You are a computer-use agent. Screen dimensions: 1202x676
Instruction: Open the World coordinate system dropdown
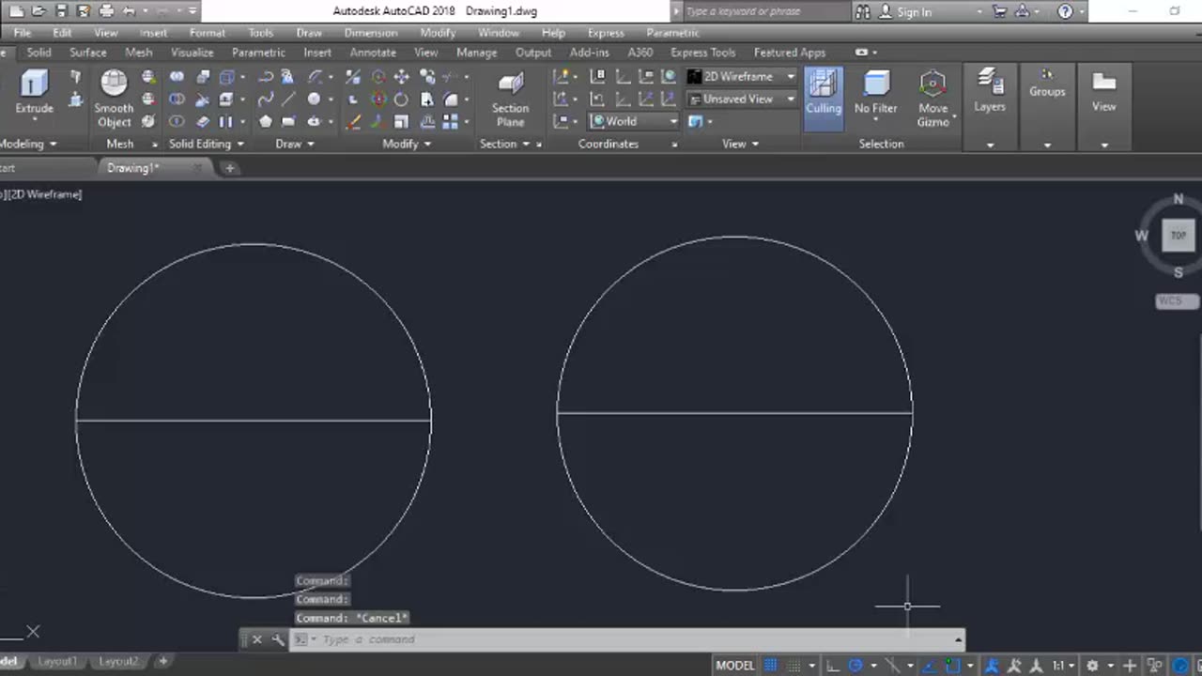coord(634,121)
